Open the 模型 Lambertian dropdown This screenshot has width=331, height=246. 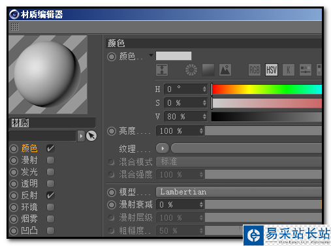239,192
